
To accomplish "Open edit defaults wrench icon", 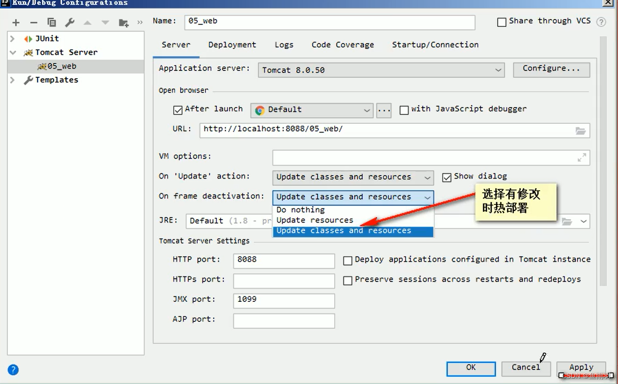I will 69,23.
